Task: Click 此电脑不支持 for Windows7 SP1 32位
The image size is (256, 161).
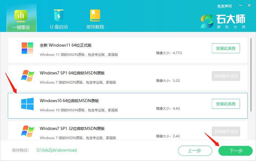Action: (226, 131)
